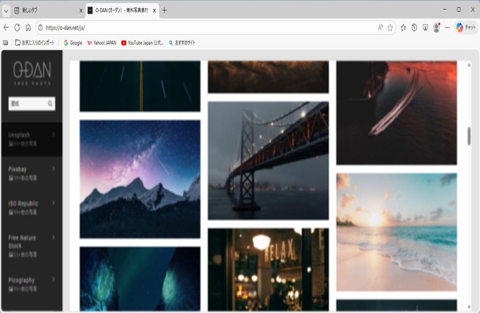Open a new tab with plus button

pyautogui.click(x=164, y=10)
